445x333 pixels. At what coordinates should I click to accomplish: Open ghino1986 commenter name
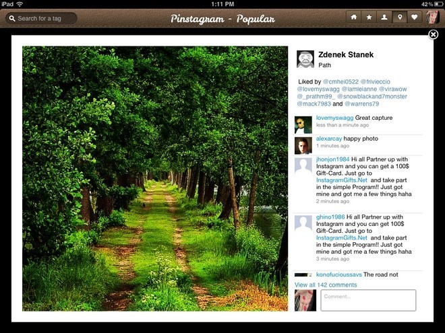pos(330,217)
